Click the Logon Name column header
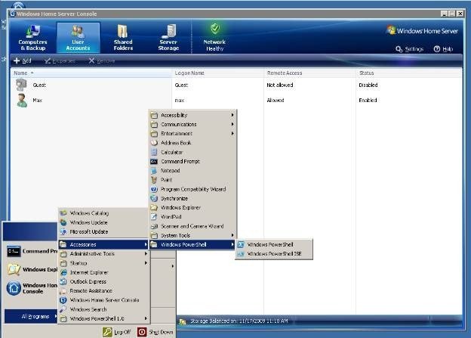 point(218,73)
